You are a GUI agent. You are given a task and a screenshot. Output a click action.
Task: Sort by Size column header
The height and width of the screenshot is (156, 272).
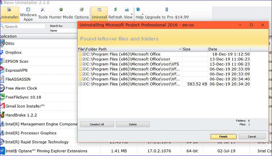(x=195, y=49)
